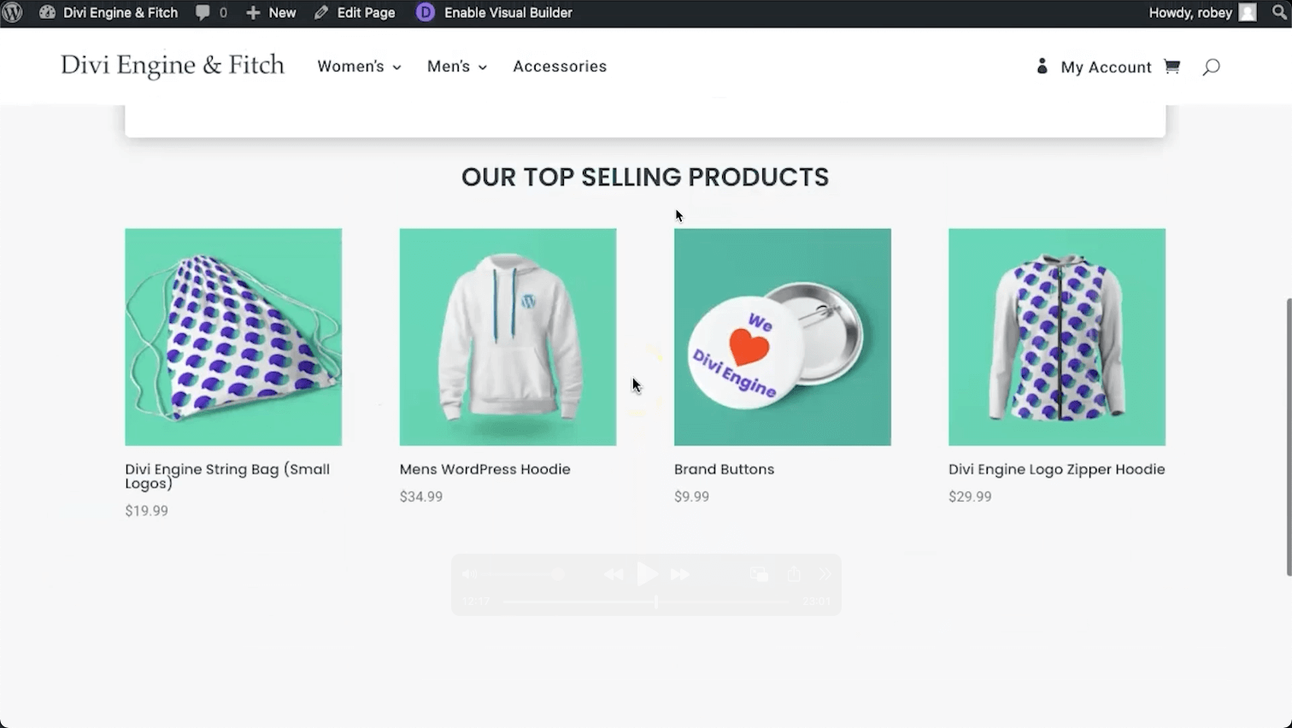Click the purple Divi D icon
The height and width of the screenshot is (728, 1292).
click(x=426, y=13)
